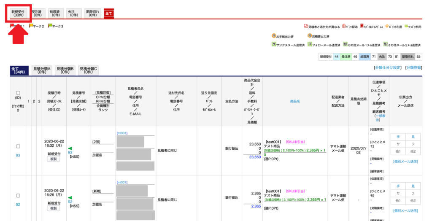The height and width of the screenshot is (221, 432).
Task: Click the [mi001] link in row 93
Action: click(122, 133)
